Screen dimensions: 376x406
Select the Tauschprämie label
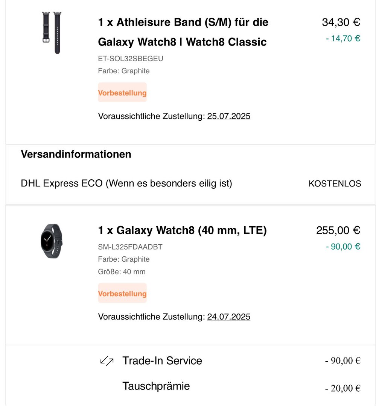pyautogui.click(x=156, y=386)
